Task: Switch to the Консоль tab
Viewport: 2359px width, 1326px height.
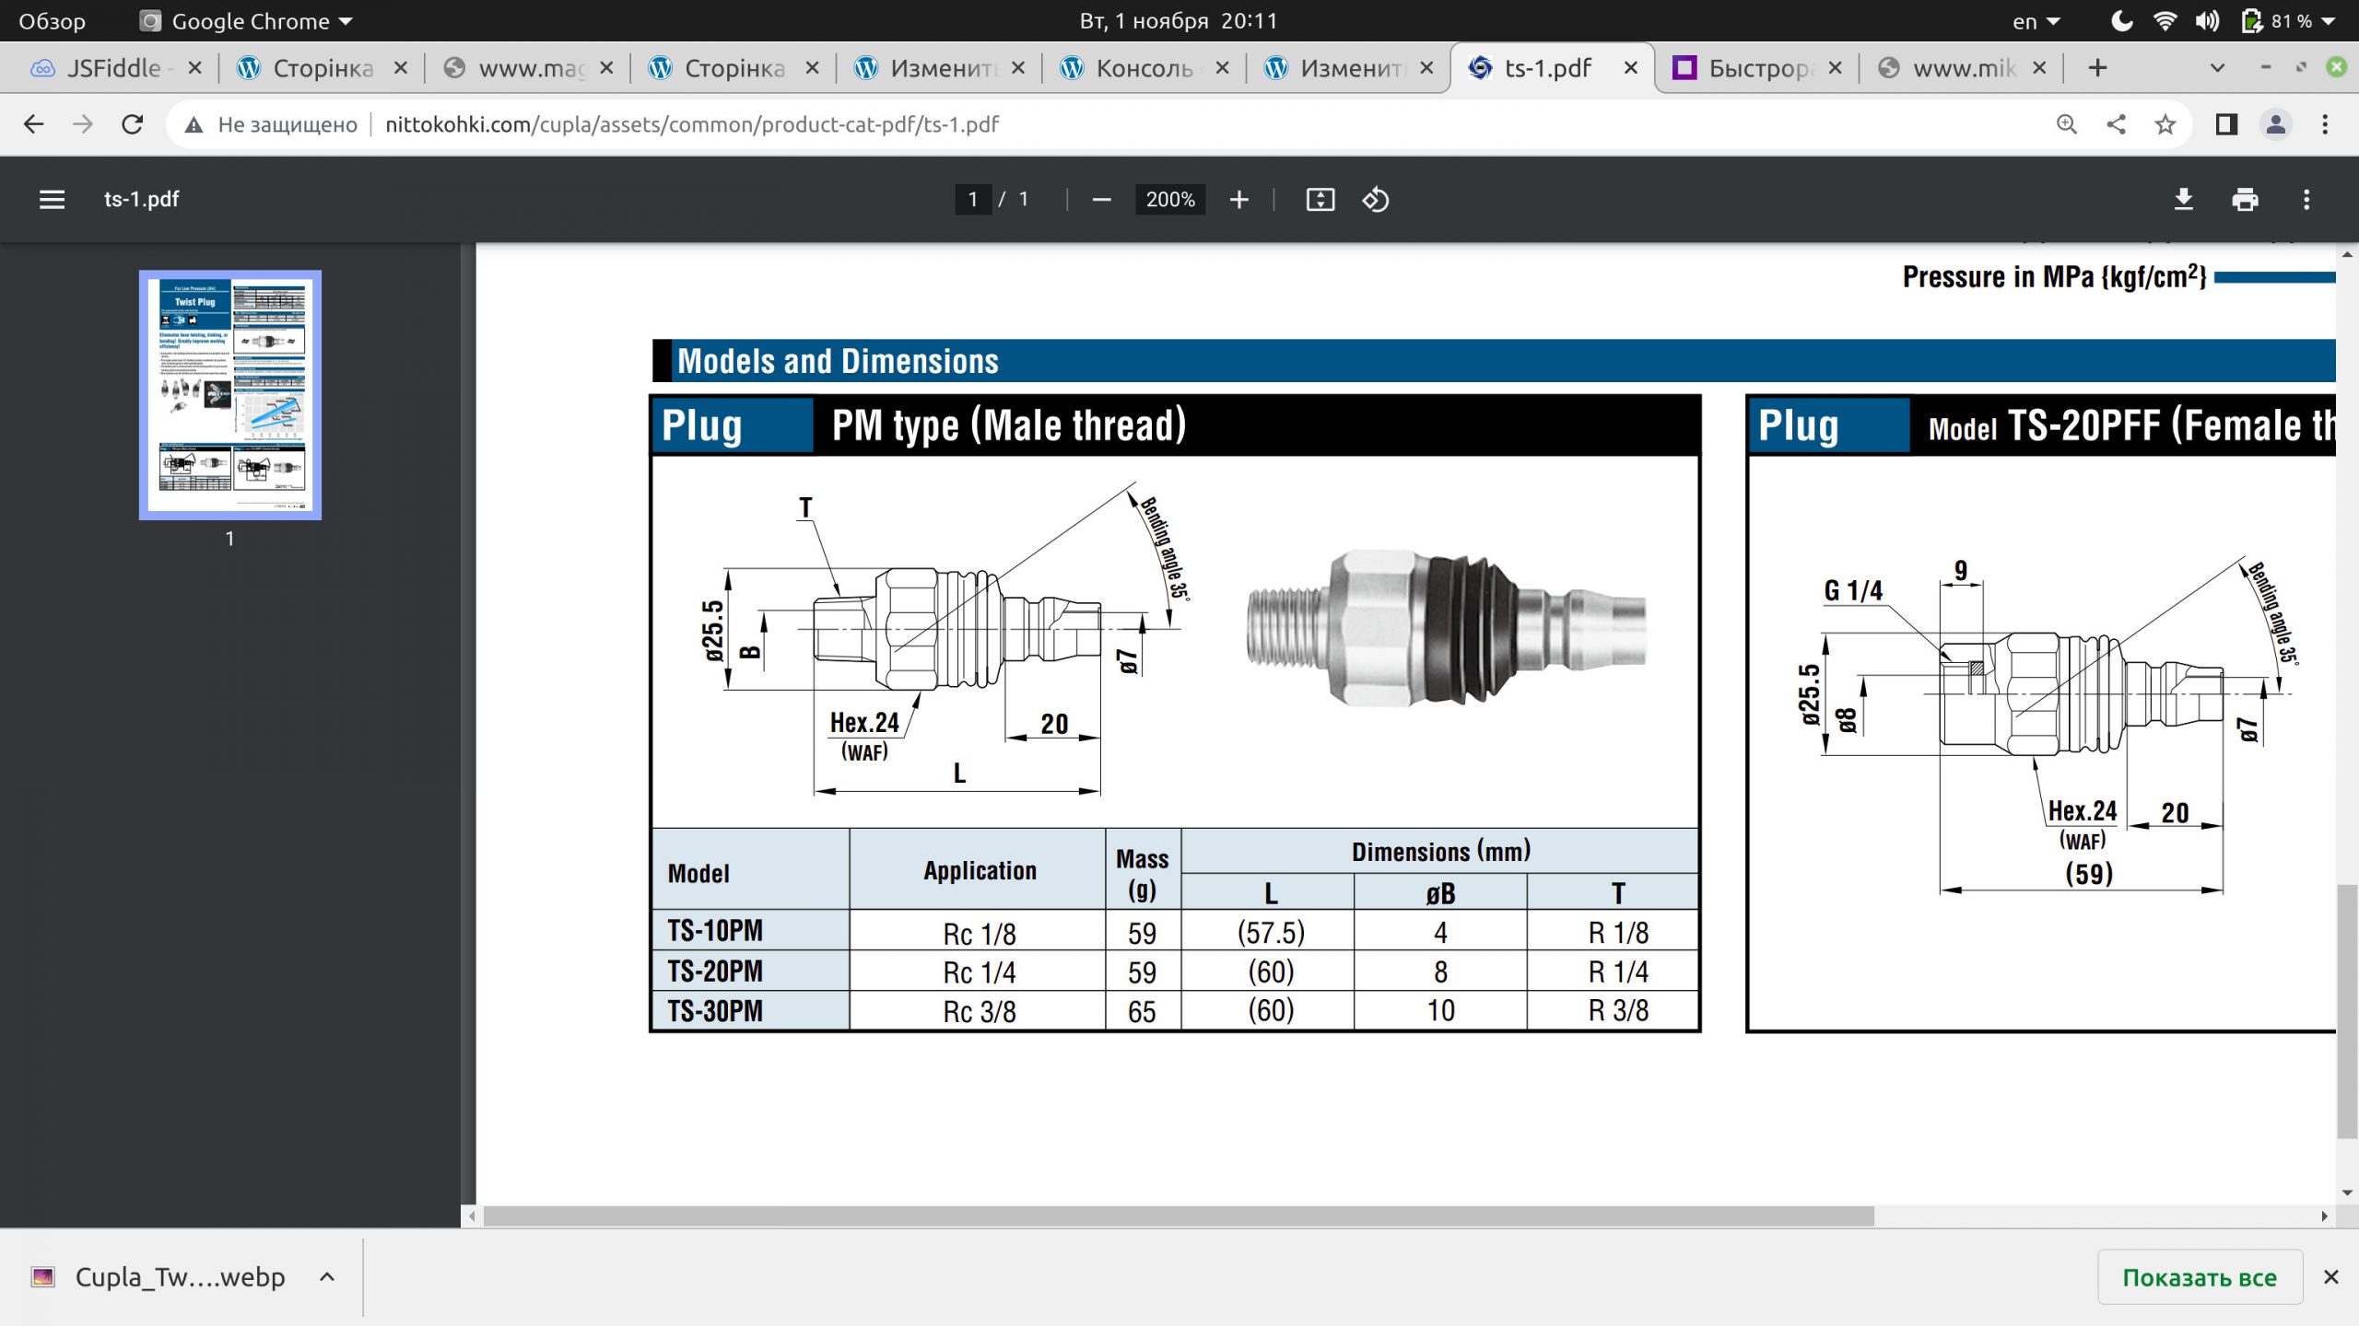Action: [1143, 68]
